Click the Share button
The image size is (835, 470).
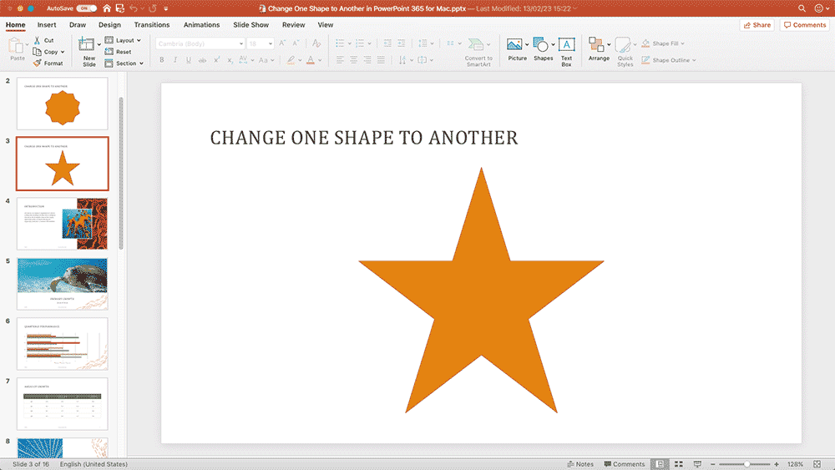(757, 25)
